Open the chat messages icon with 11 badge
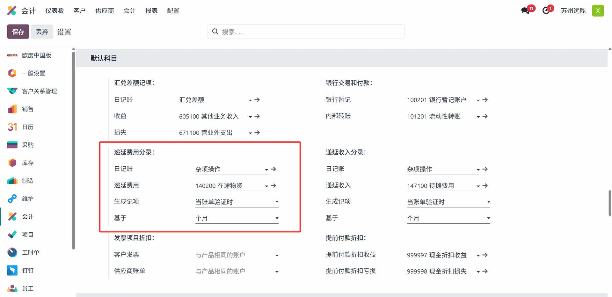 [x=525, y=11]
